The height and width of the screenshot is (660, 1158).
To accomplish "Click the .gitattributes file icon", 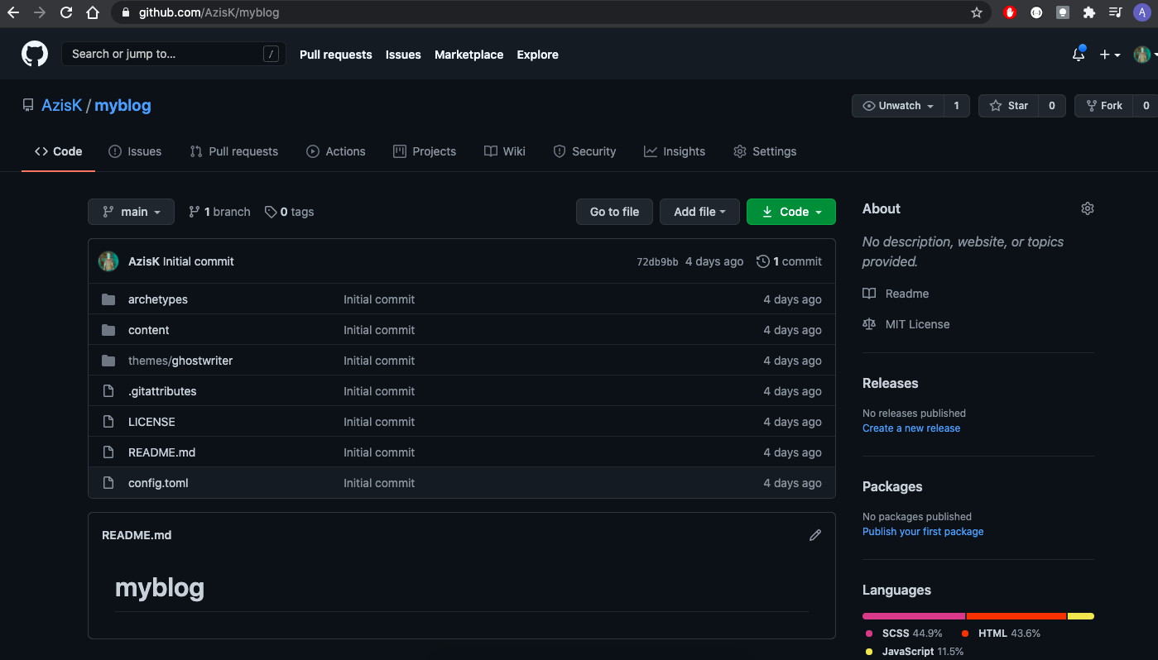I will 108,391.
